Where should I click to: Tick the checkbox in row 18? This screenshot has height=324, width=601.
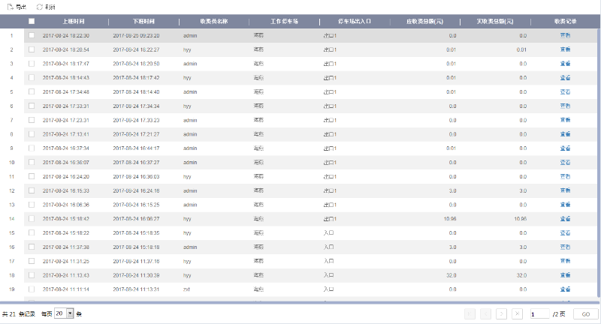(x=32, y=274)
